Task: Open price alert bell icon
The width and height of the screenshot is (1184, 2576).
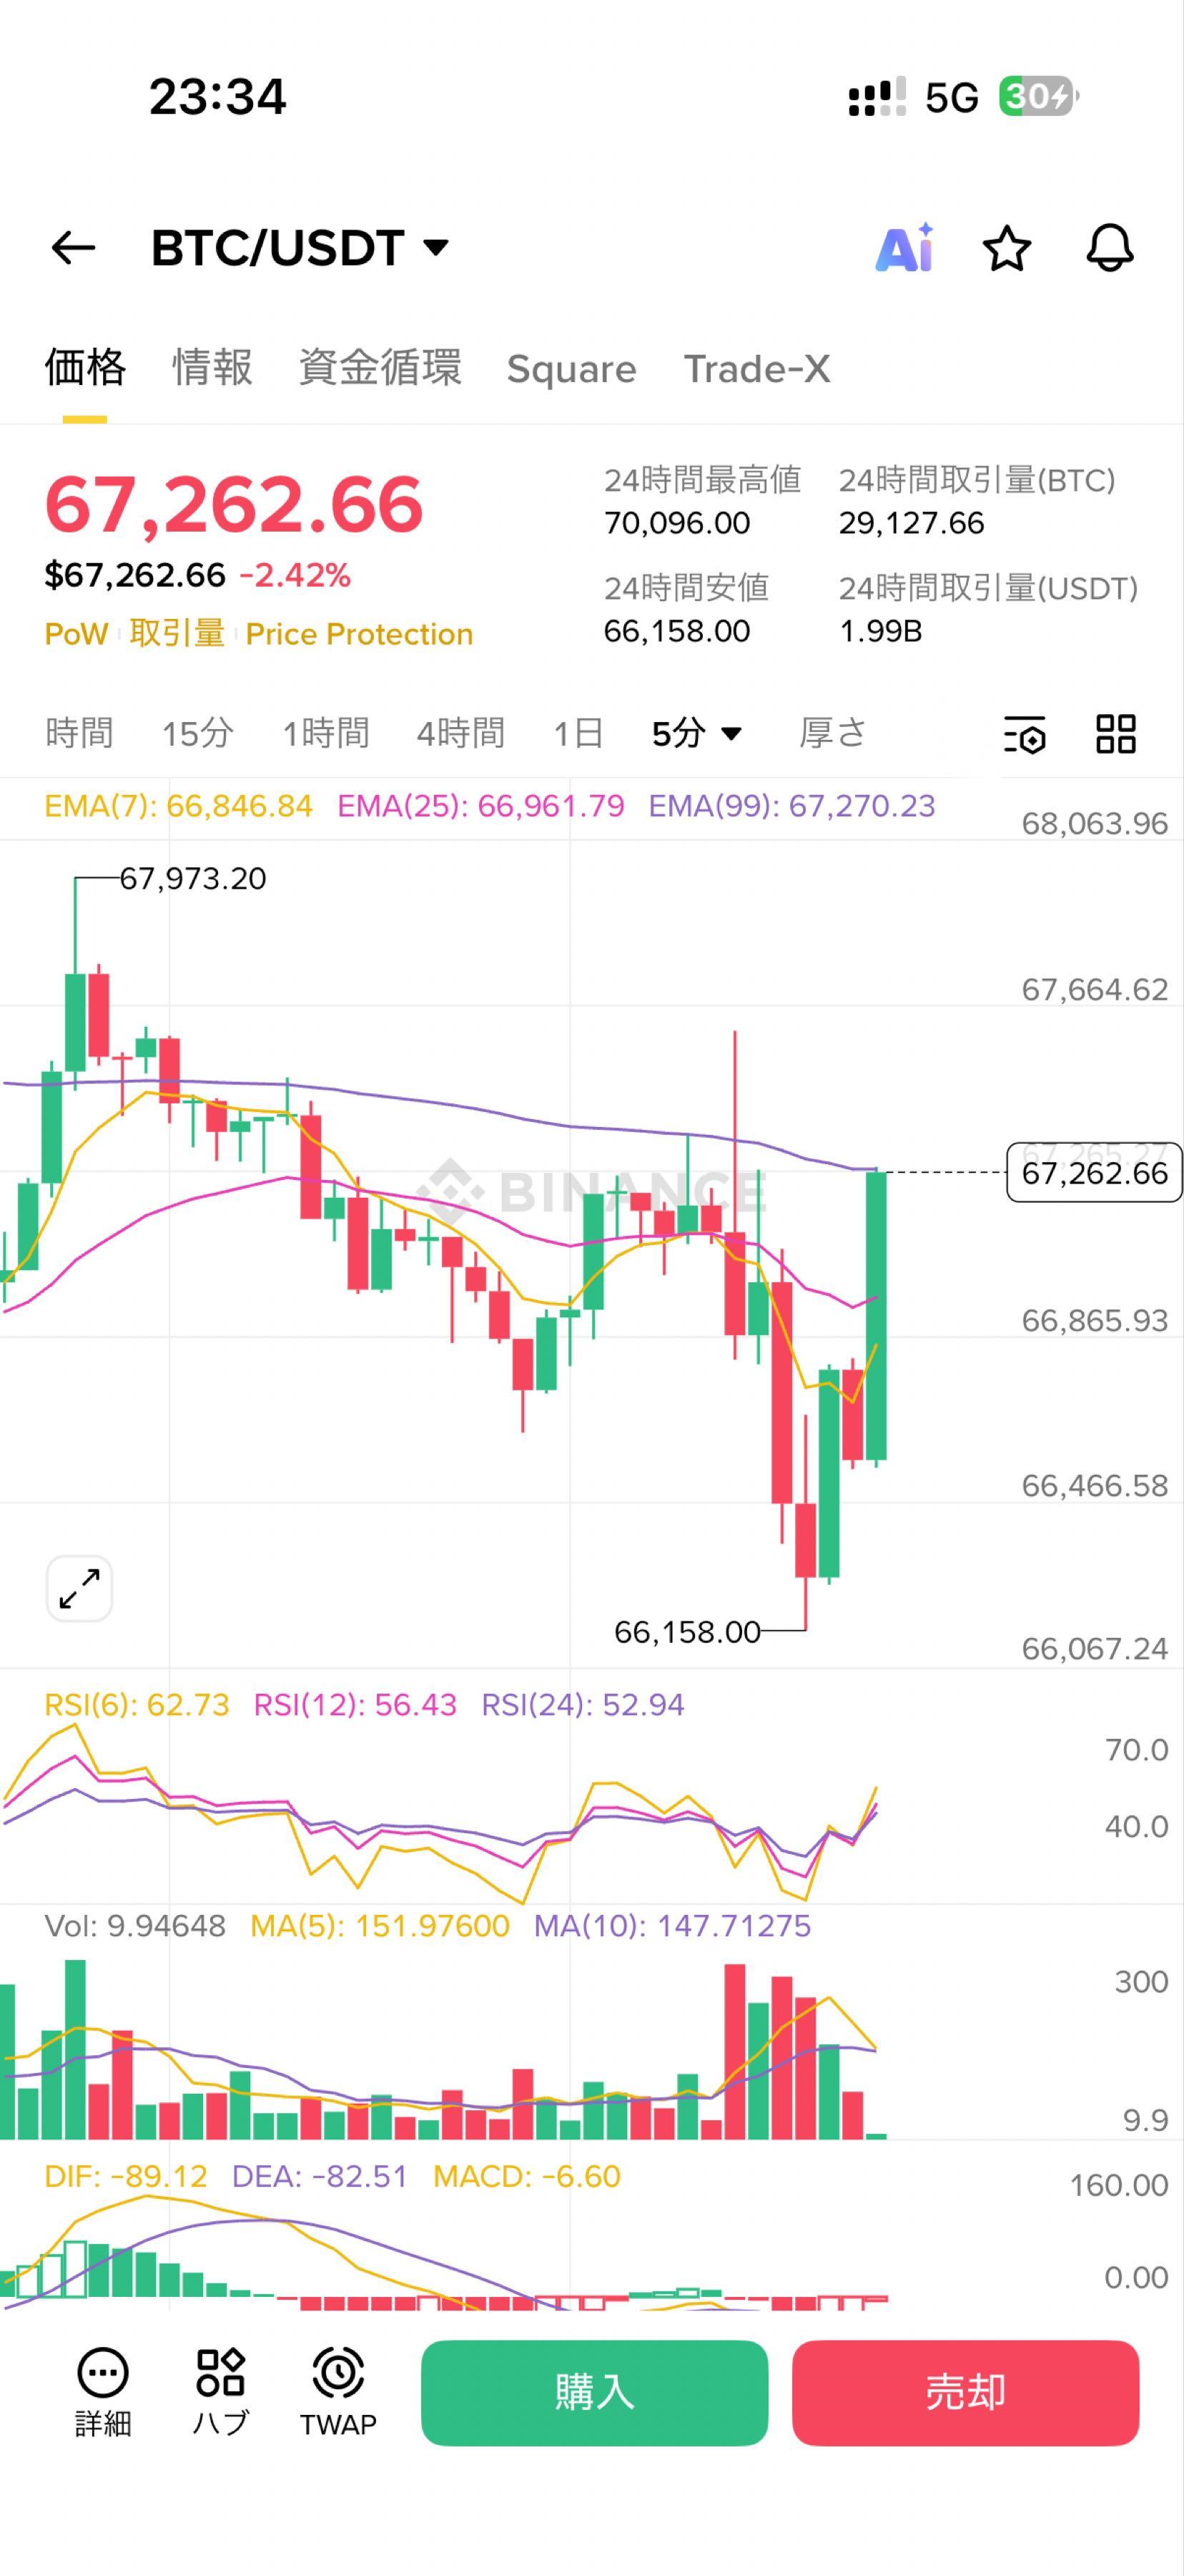Action: tap(1110, 248)
